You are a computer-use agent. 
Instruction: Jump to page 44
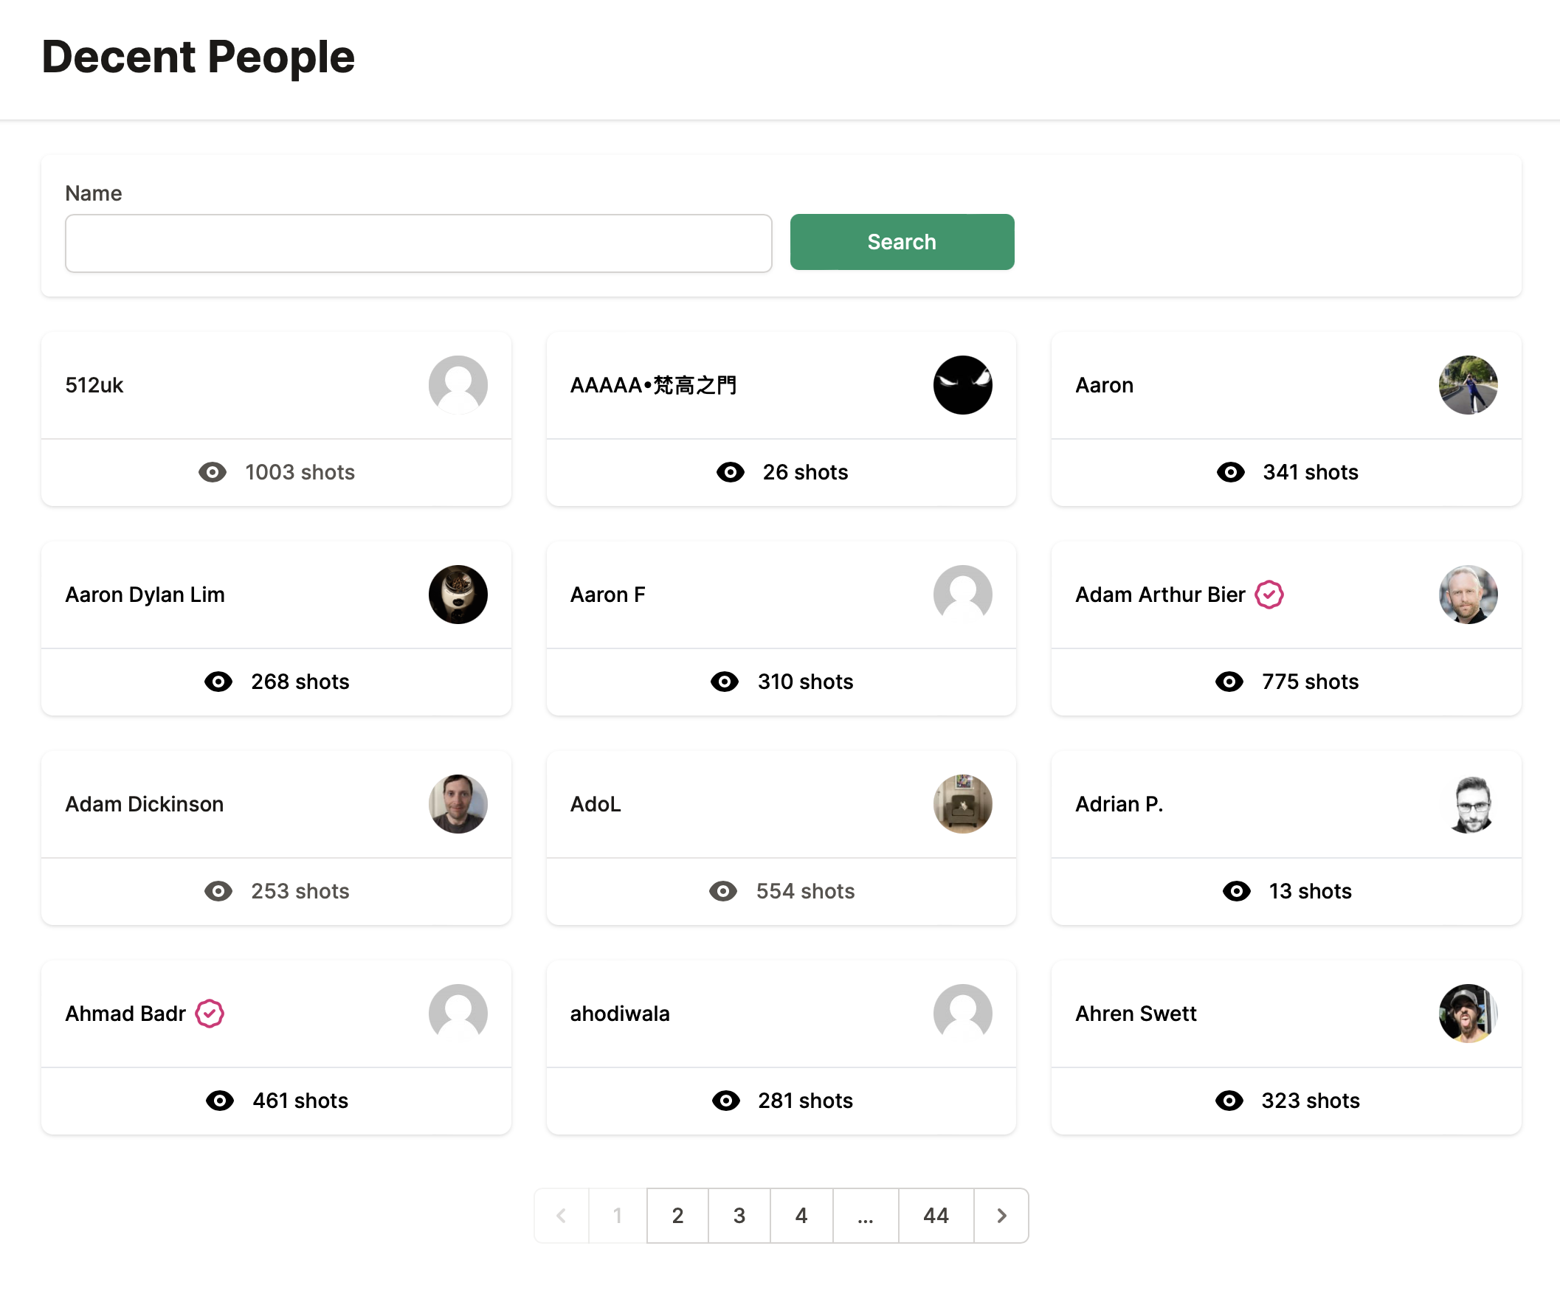click(936, 1215)
